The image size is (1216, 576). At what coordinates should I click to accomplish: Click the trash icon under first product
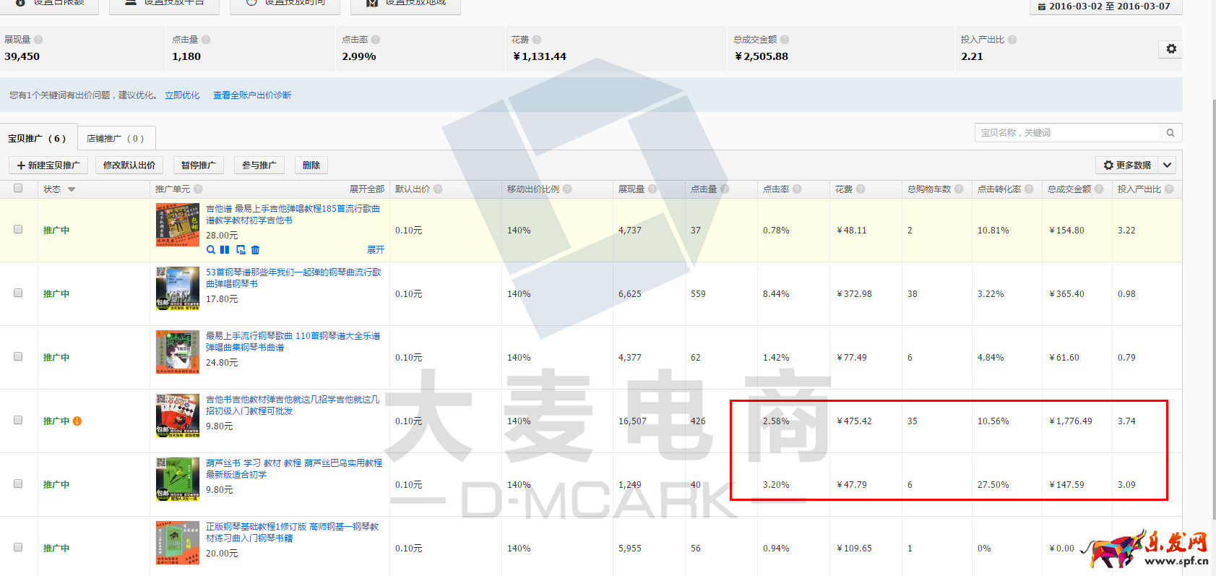255,250
